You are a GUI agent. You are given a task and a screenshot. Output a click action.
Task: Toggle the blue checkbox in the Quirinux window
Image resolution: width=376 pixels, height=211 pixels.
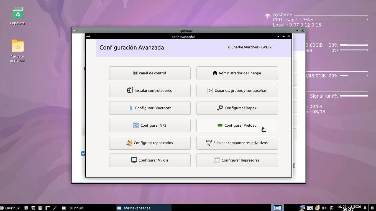tap(83, 153)
